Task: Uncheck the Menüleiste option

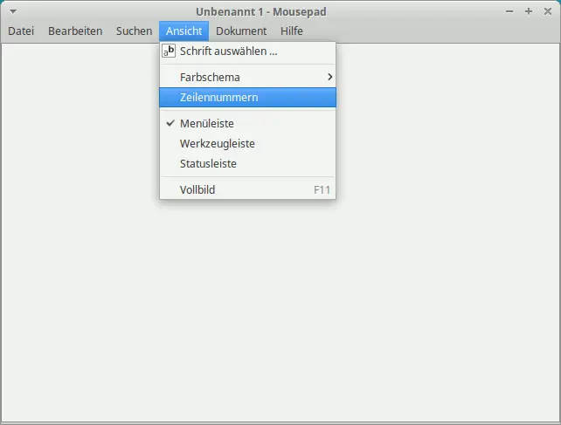Action: pos(207,124)
